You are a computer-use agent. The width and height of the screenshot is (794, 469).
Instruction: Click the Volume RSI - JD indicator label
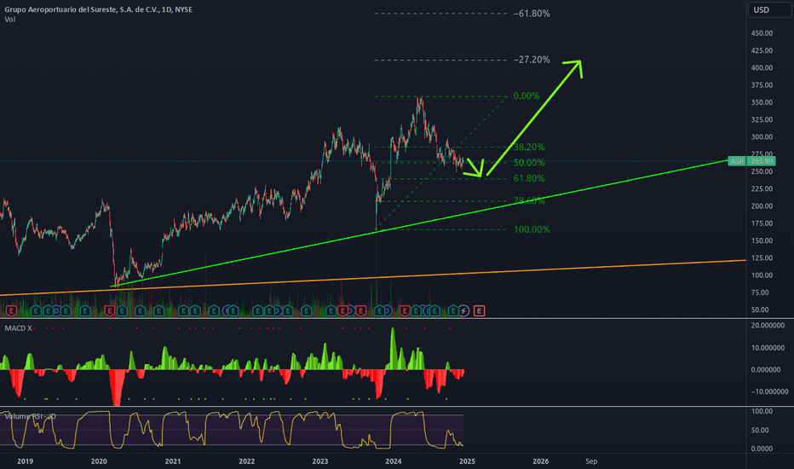pyautogui.click(x=31, y=416)
